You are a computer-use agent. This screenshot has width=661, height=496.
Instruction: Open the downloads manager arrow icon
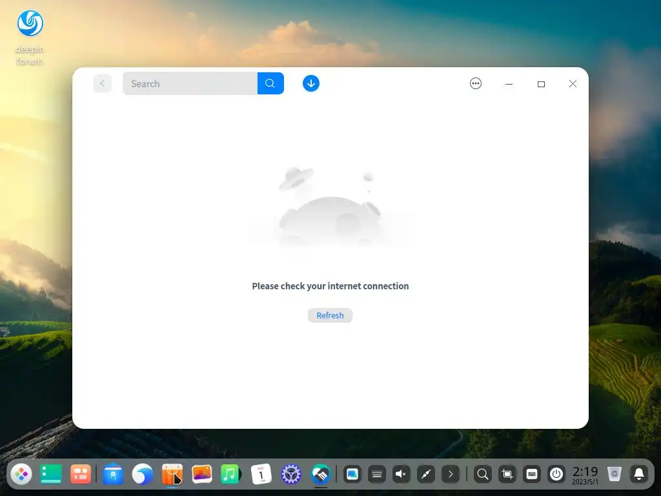coord(311,83)
